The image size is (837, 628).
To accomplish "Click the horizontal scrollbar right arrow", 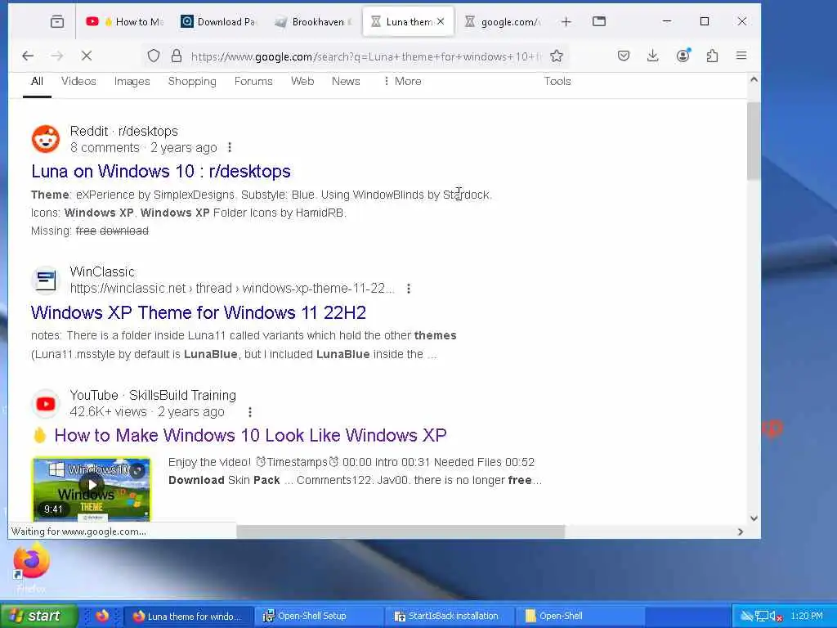I will (x=740, y=532).
